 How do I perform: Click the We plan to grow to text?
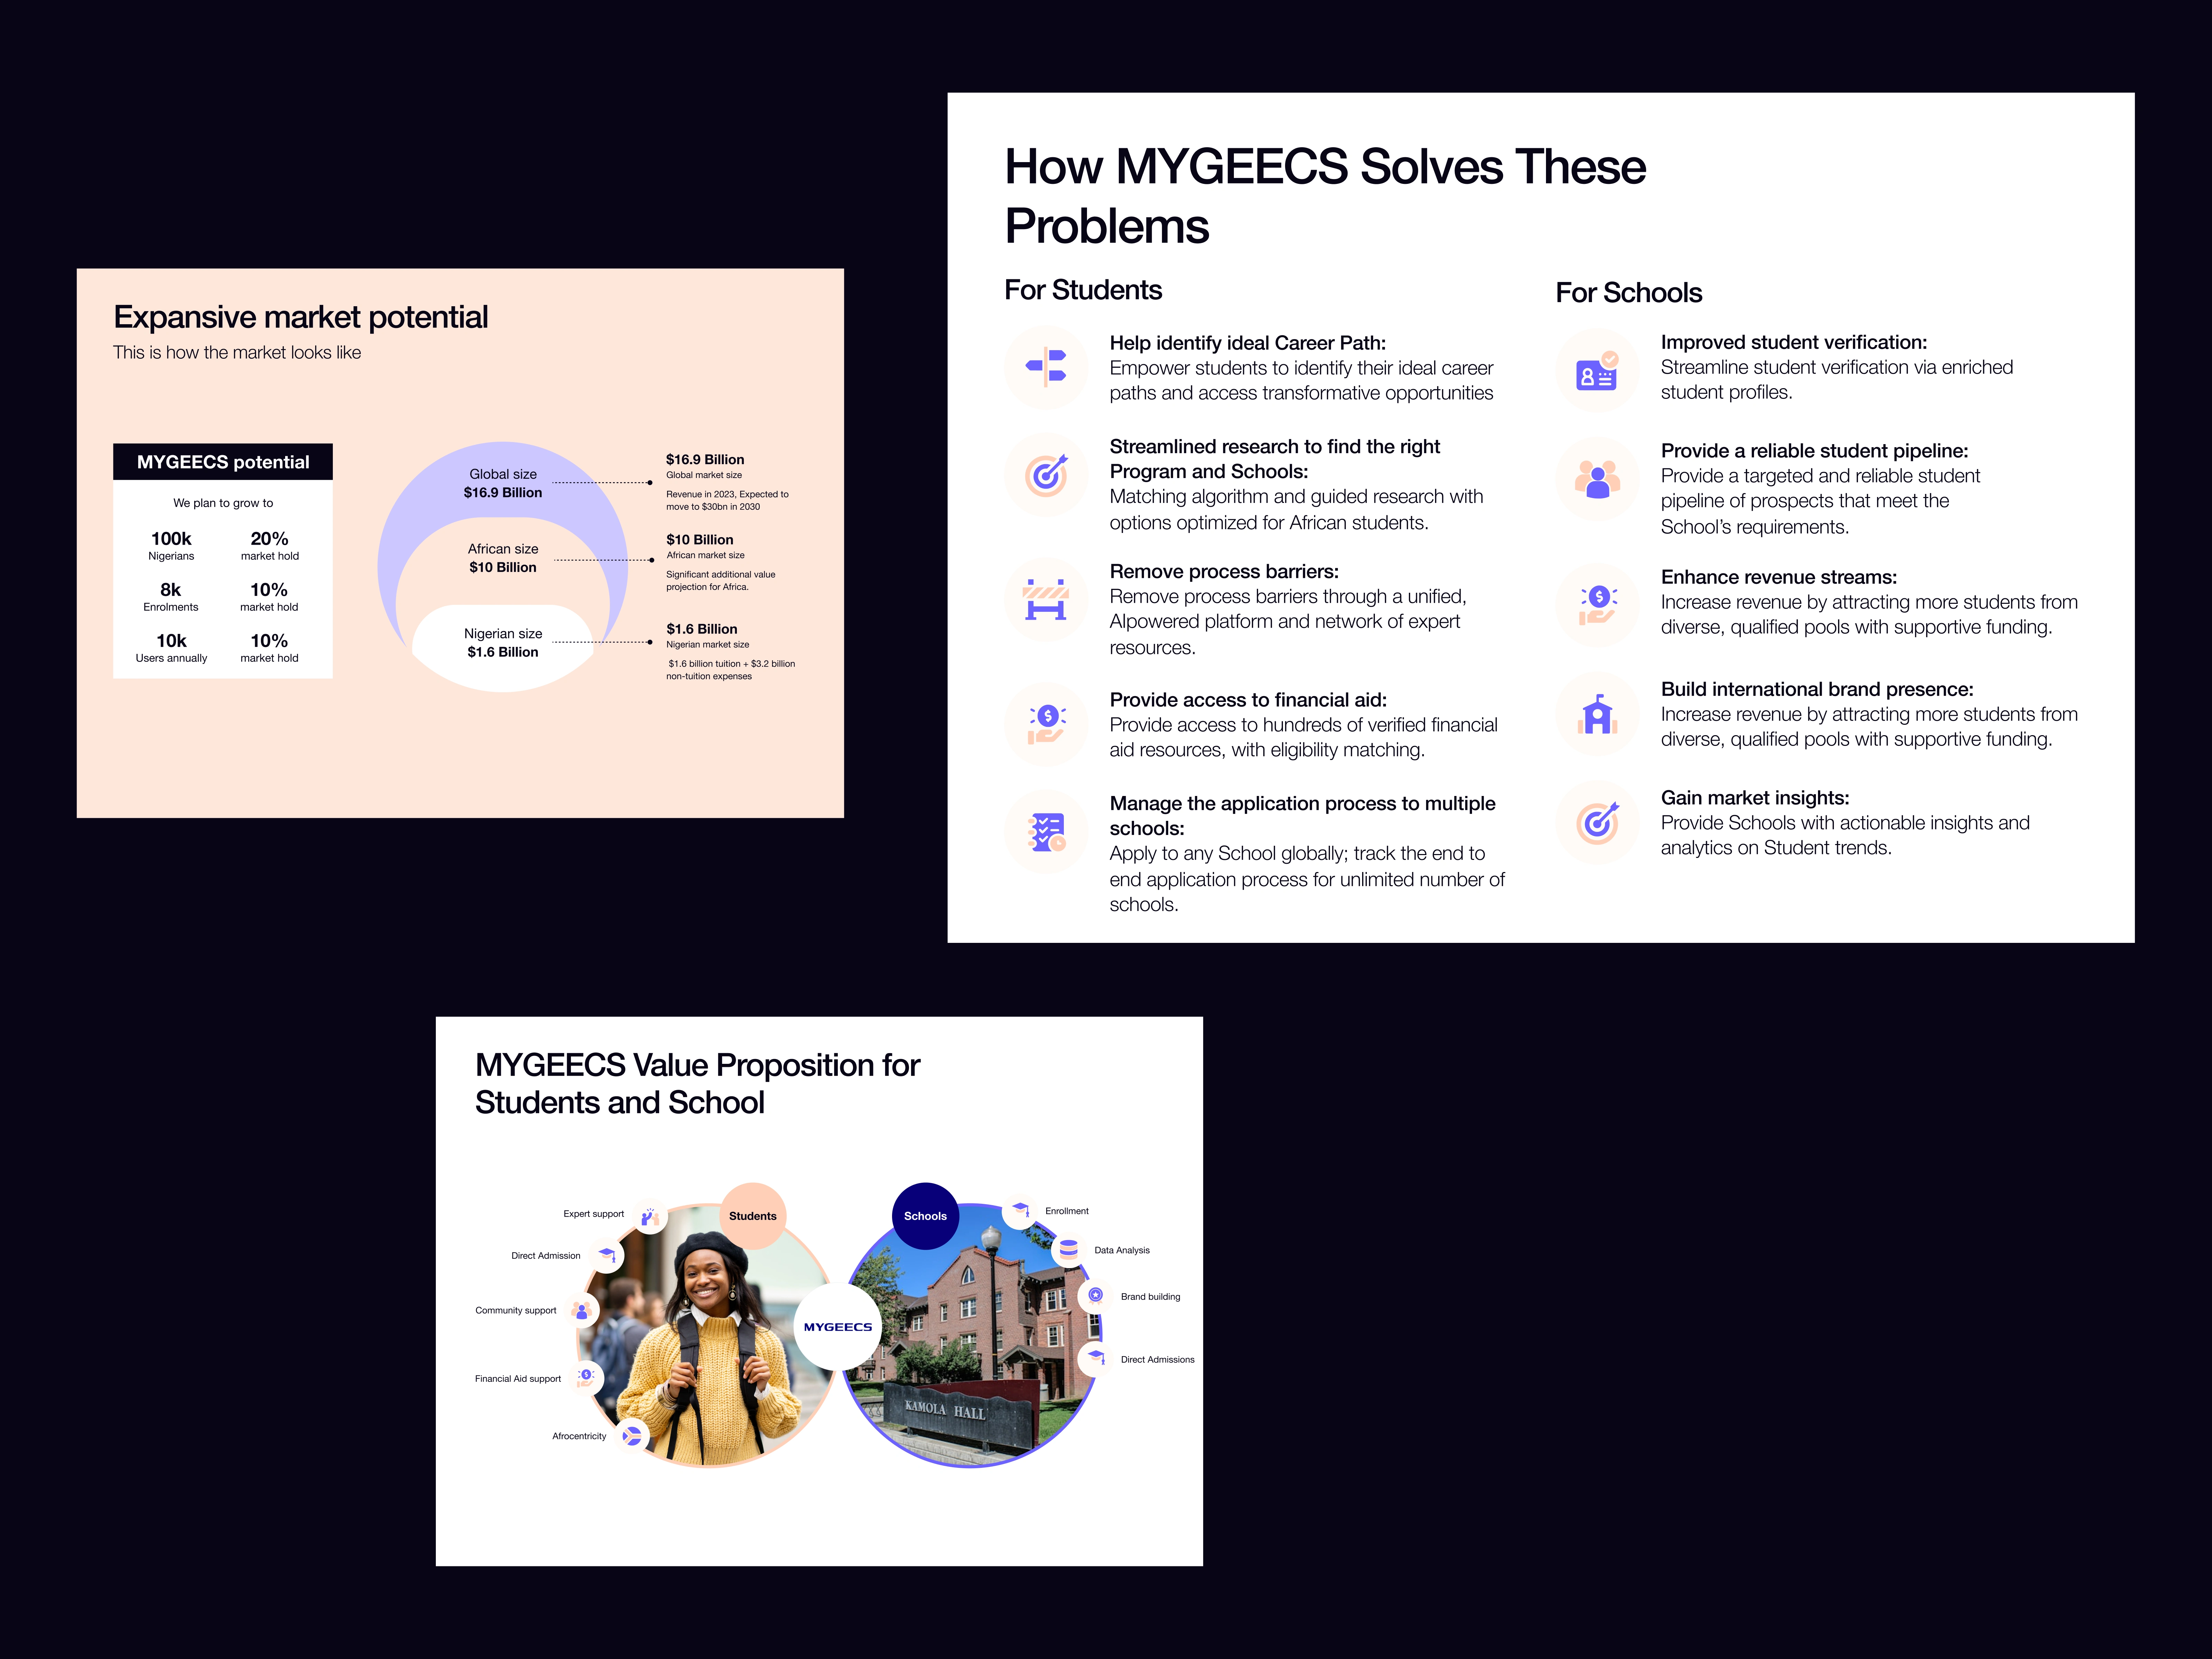223,503
